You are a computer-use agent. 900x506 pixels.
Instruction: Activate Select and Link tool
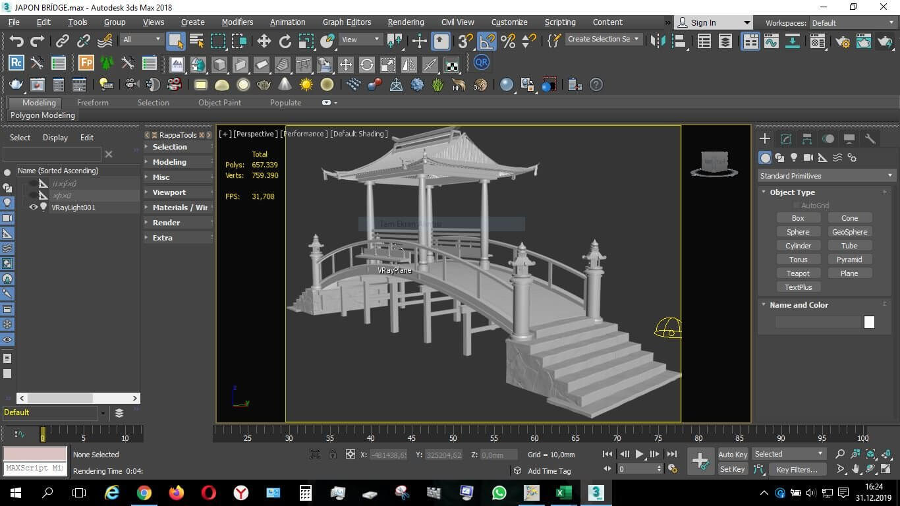62,41
